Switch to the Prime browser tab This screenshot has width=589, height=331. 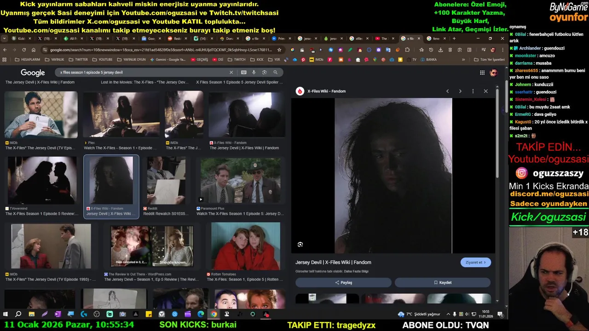(281, 39)
